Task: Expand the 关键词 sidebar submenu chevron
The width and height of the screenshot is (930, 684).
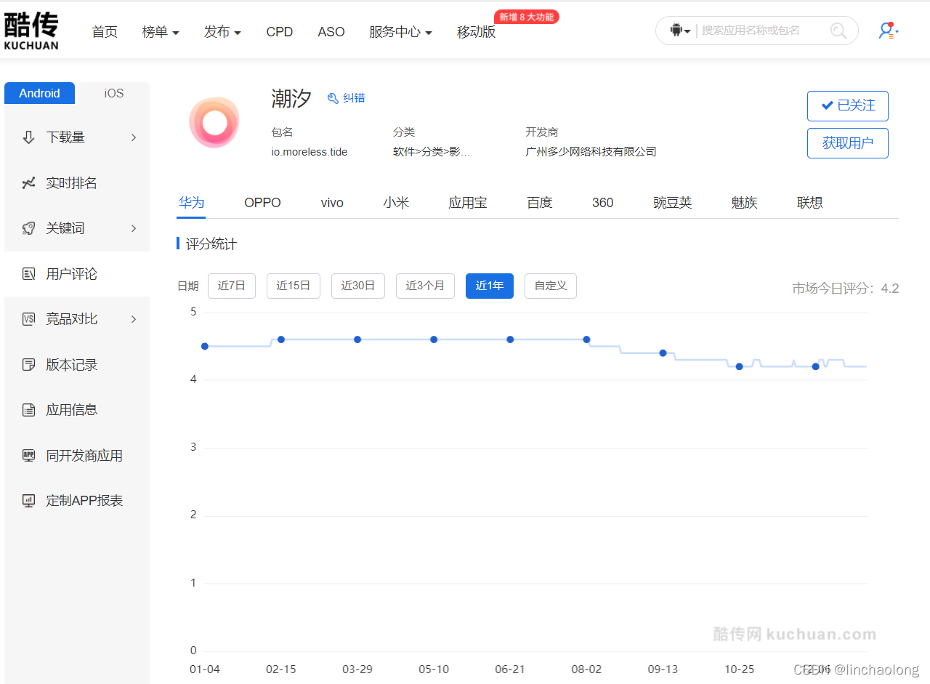Action: pyautogui.click(x=134, y=228)
